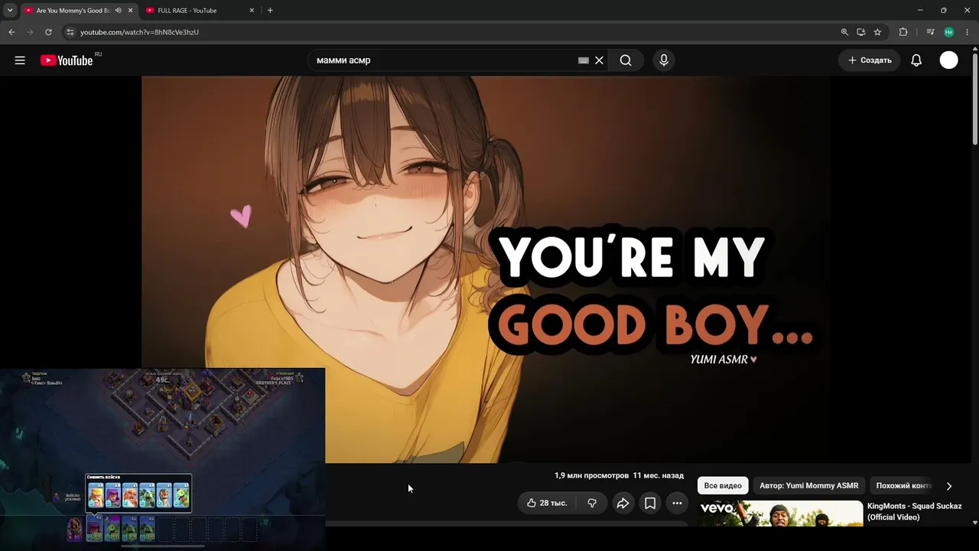
Task: Like the video (28 тыс.)
Action: coord(547,503)
